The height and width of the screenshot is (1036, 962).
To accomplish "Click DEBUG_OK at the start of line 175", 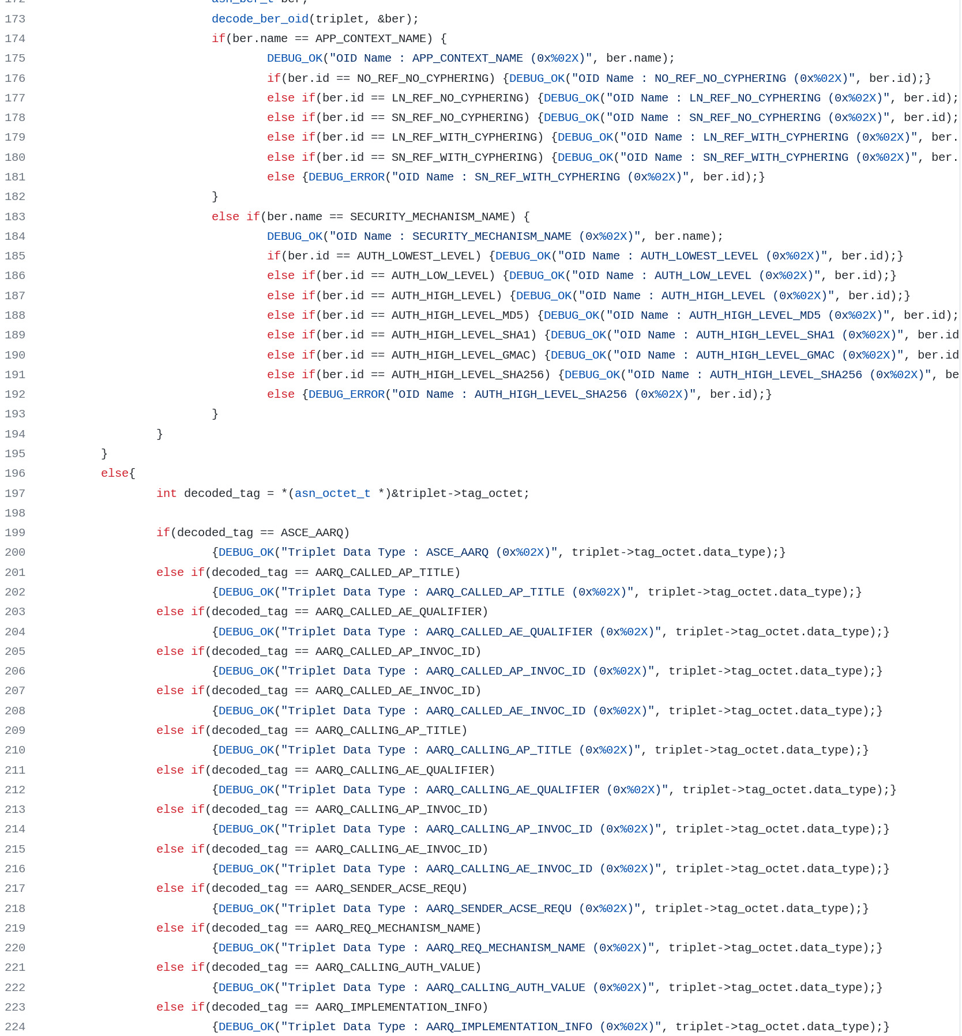I will click(x=295, y=58).
